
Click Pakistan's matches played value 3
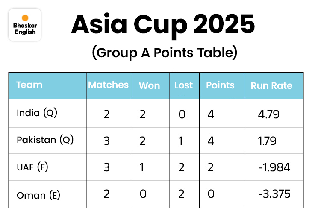click(x=107, y=141)
